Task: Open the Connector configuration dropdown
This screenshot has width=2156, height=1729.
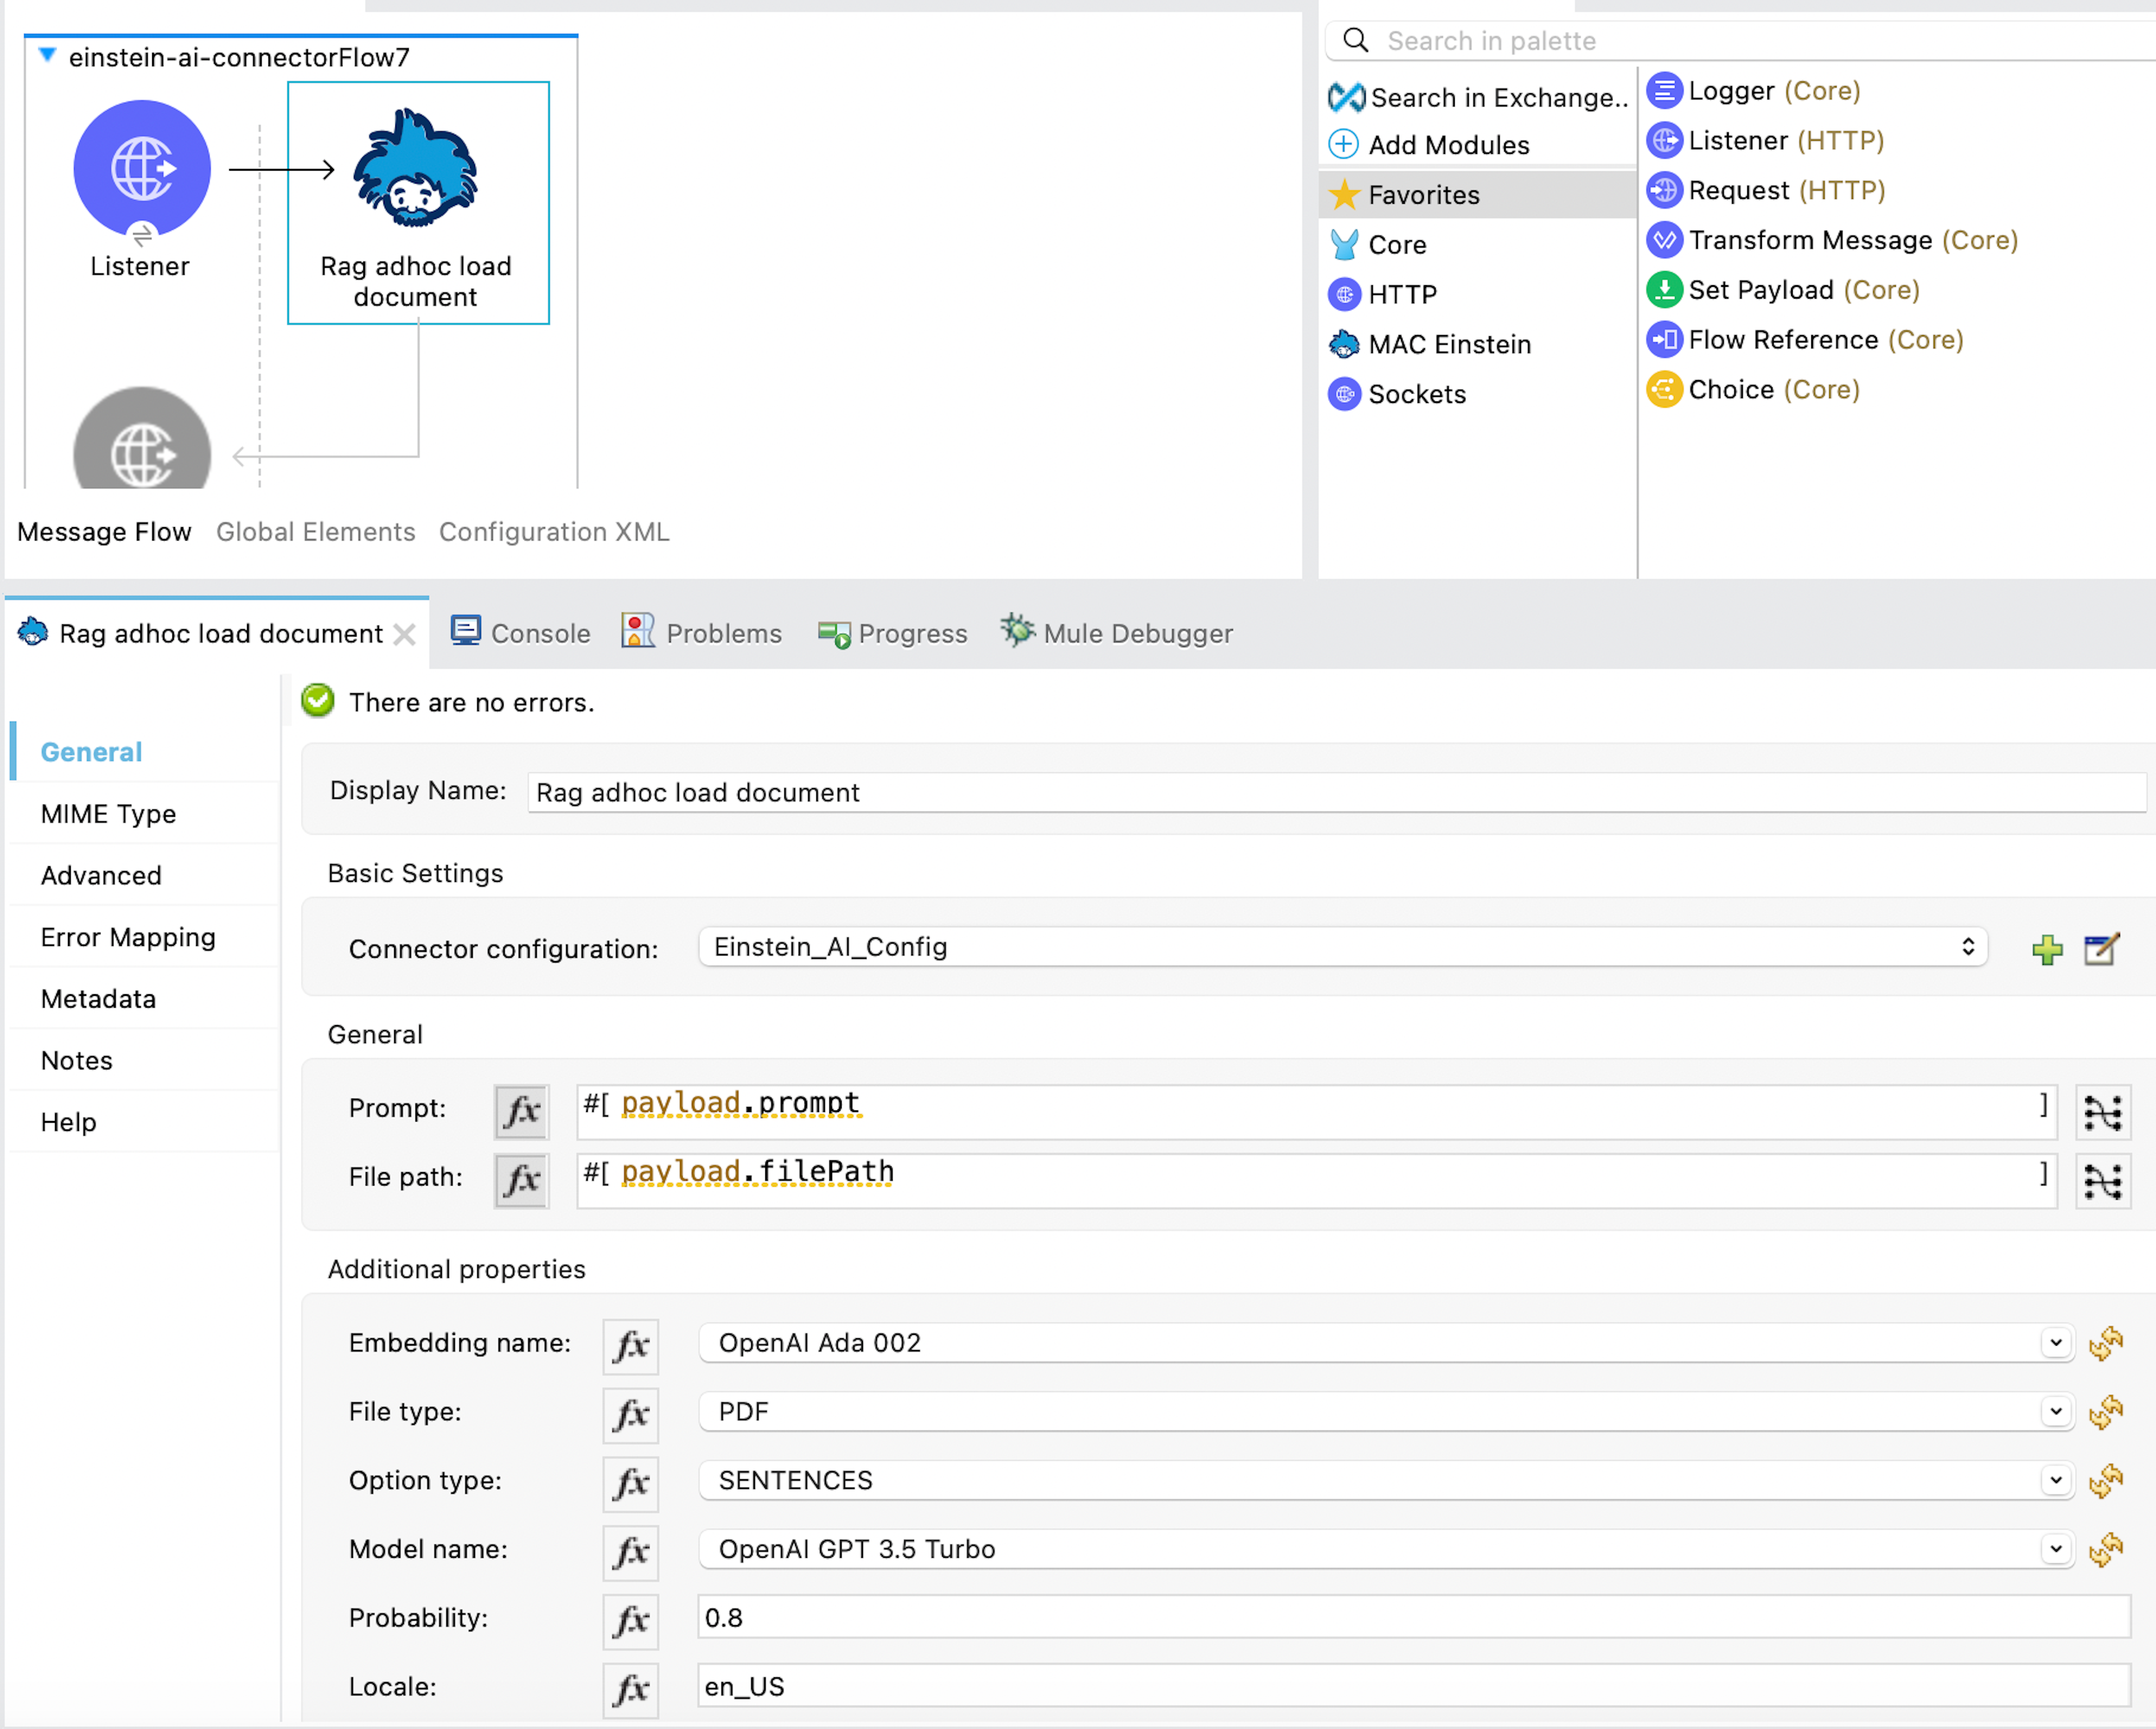Action: click(x=1343, y=947)
